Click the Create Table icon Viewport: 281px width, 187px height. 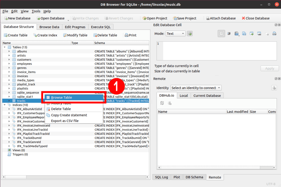[5, 35]
